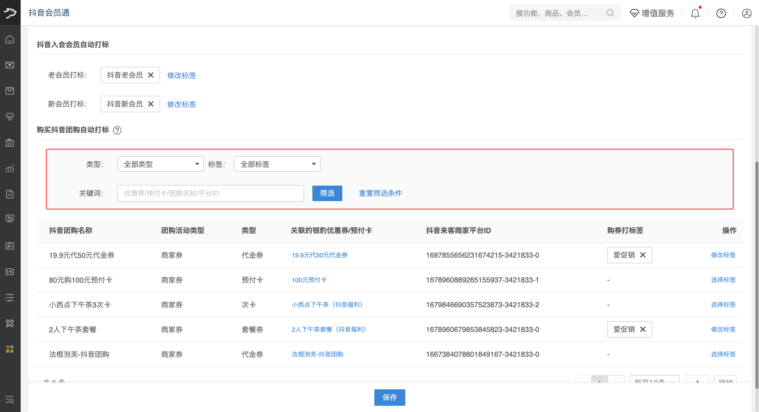Image resolution: width=759 pixels, height=412 pixels.
Task: Open the product box sidebar icon
Action: 10,91
